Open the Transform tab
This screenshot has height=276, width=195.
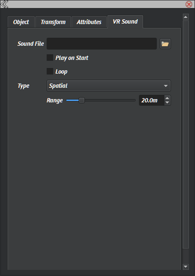pos(53,22)
